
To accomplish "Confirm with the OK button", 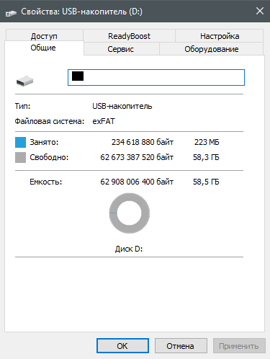I will tap(122, 346).
